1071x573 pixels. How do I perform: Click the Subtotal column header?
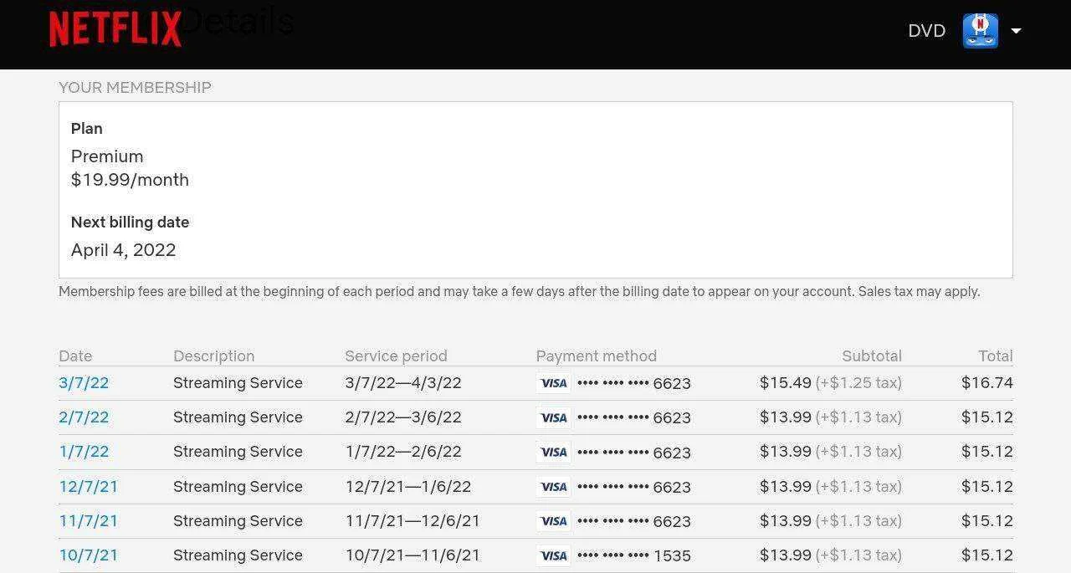coord(872,356)
